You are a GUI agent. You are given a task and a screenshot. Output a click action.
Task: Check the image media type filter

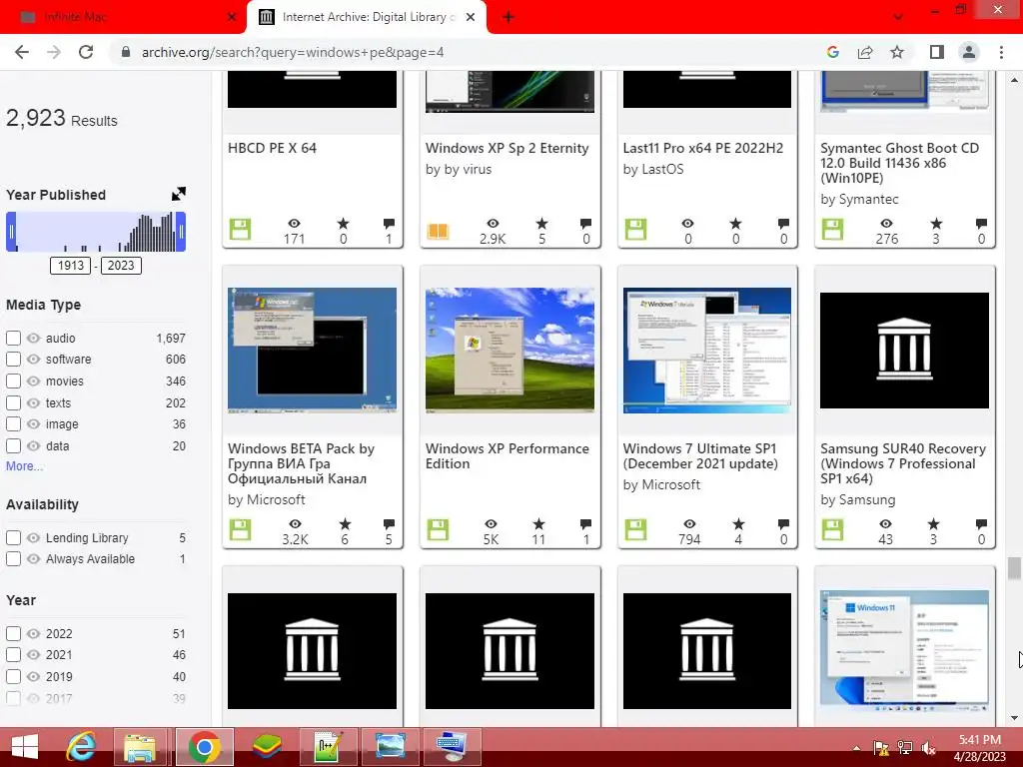coord(13,423)
